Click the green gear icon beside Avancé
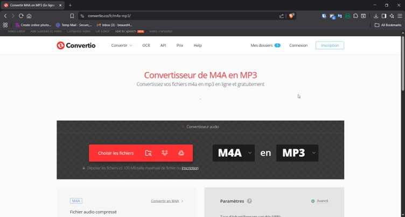The image size is (405, 217). (313, 201)
